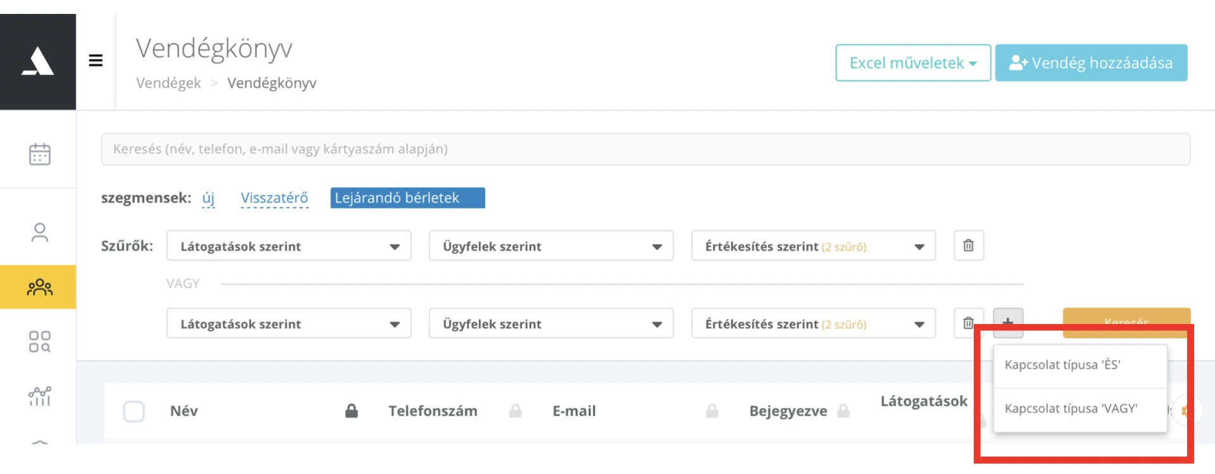The height and width of the screenshot is (474, 1215).
Task: Open the single person sidebar icon
Action: point(39,232)
